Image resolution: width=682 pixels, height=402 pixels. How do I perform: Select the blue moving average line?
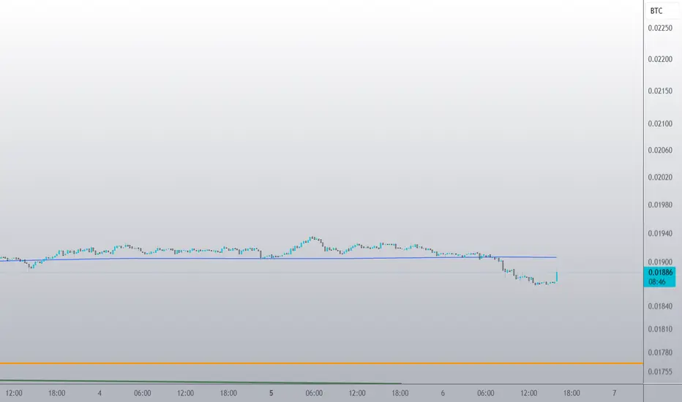coord(278,259)
